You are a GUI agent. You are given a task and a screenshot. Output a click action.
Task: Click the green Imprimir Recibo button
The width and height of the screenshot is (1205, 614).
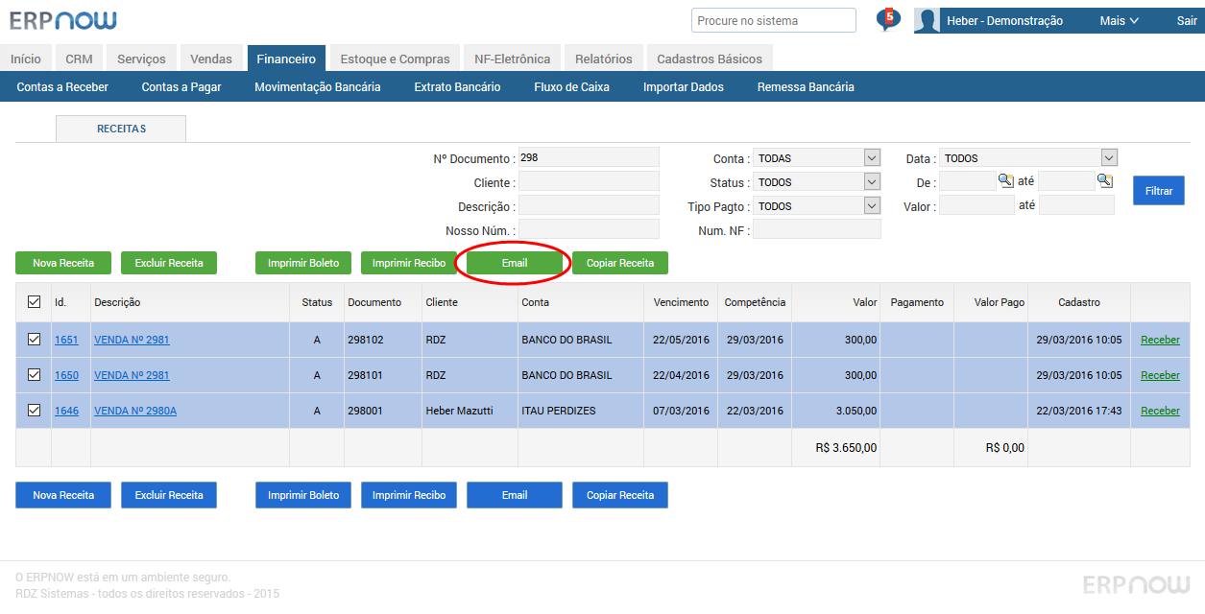coord(409,263)
